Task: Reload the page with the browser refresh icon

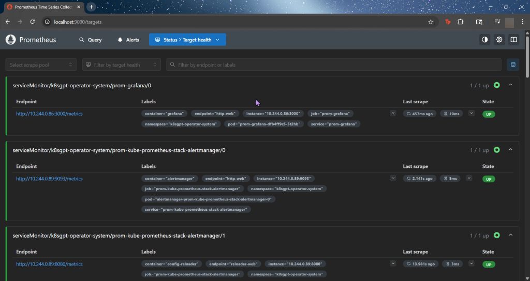Action: [32, 22]
